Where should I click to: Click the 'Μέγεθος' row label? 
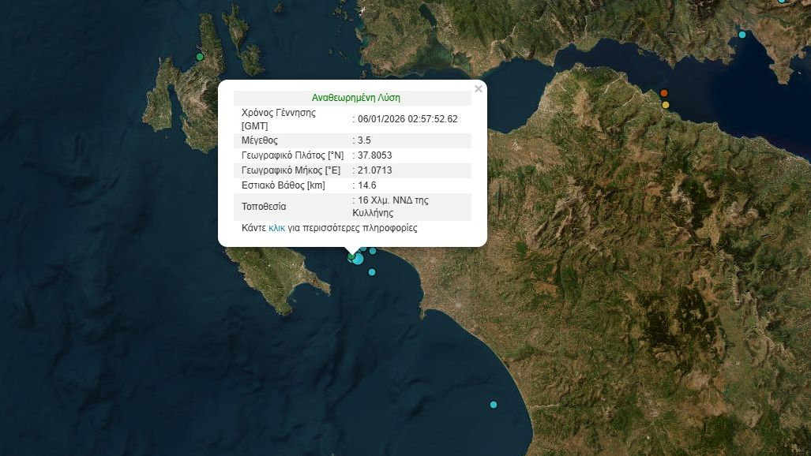pos(261,140)
